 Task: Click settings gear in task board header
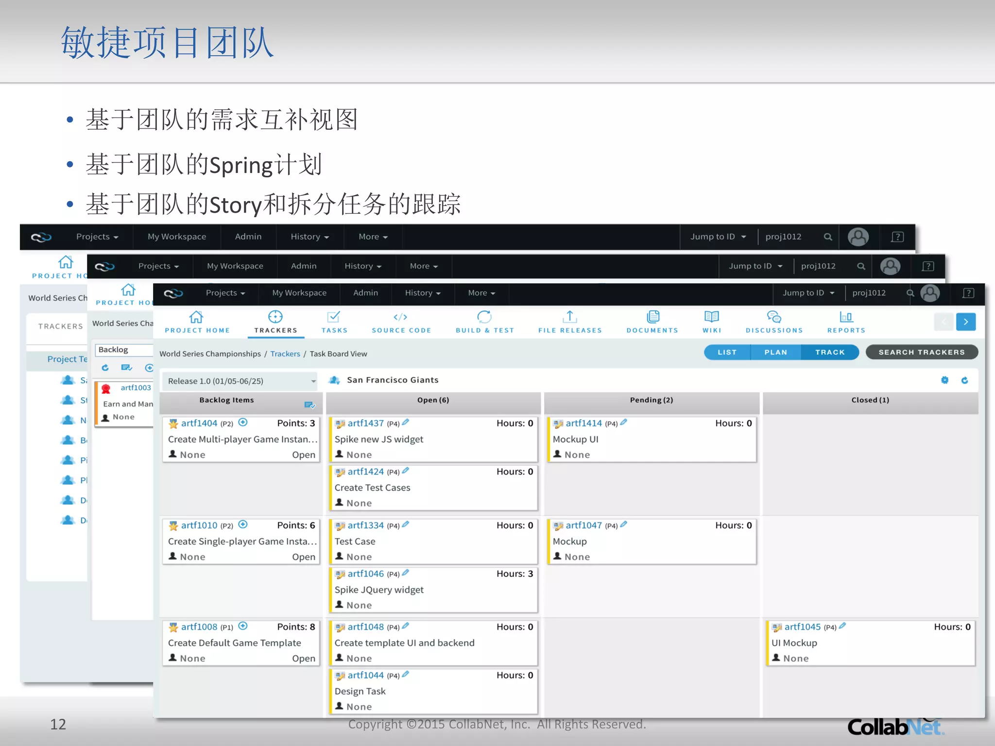click(x=944, y=380)
